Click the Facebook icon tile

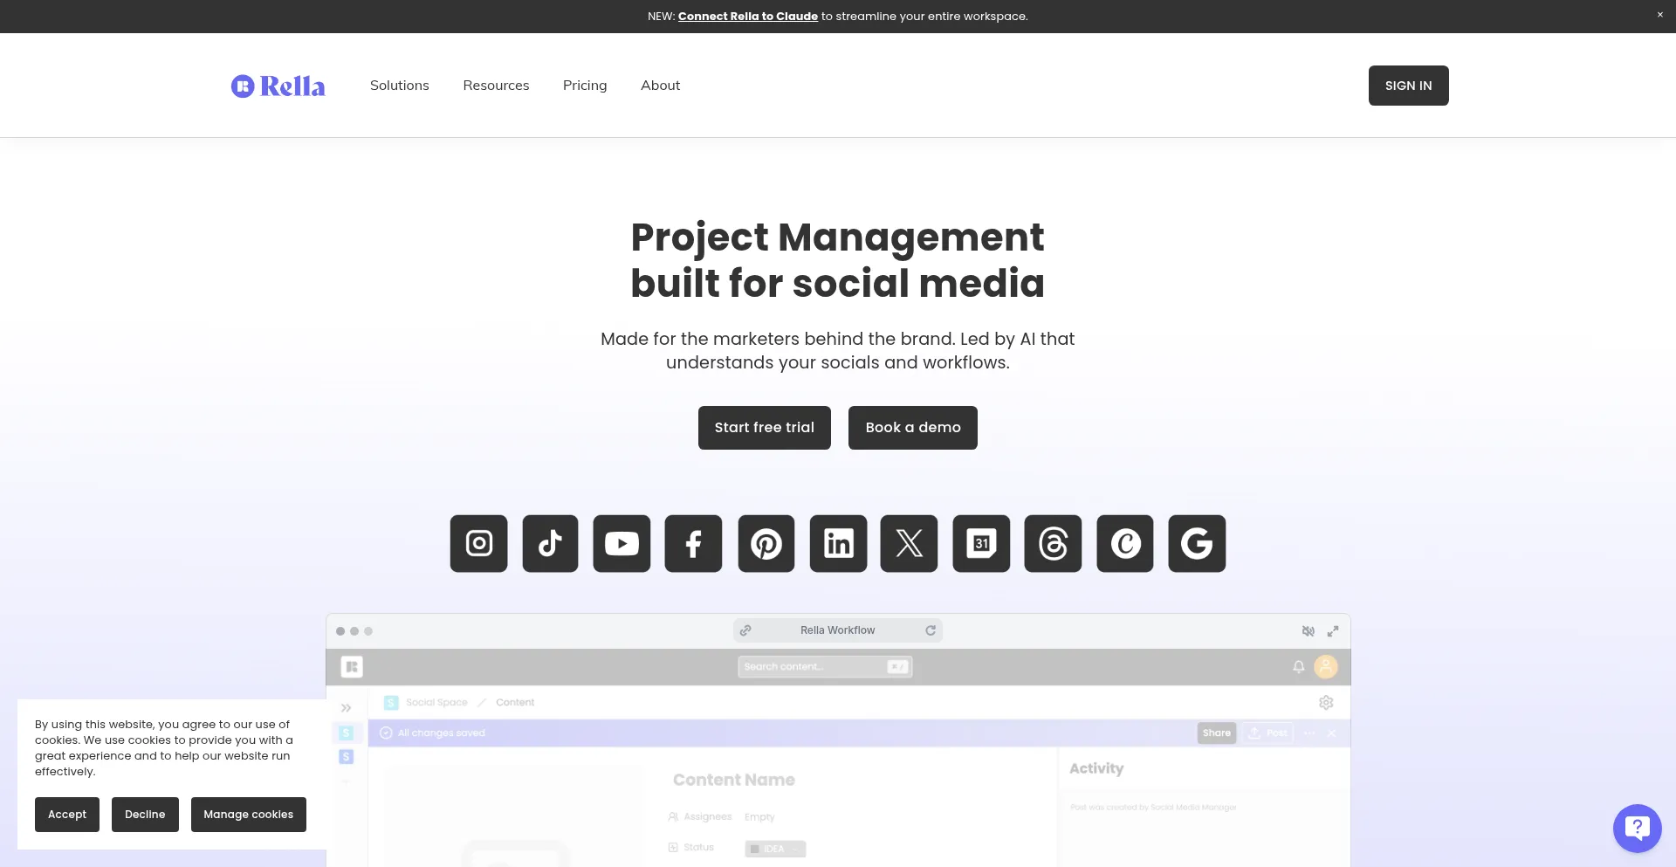click(693, 543)
